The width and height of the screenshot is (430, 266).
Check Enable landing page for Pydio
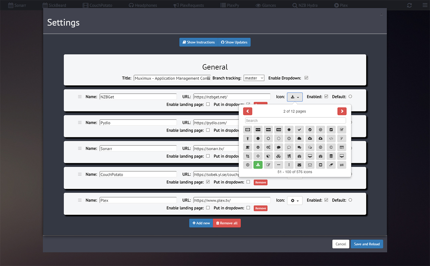(x=208, y=130)
